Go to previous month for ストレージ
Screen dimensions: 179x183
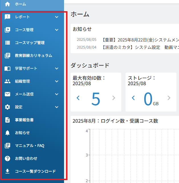133,98
